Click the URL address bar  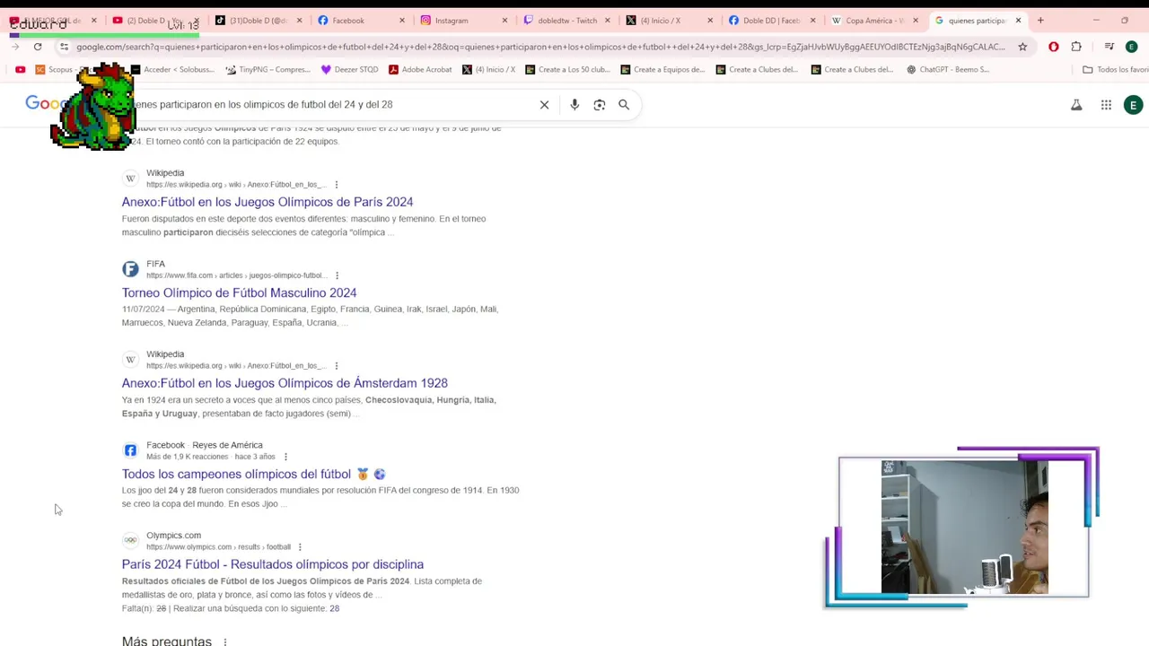click(x=539, y=47)
